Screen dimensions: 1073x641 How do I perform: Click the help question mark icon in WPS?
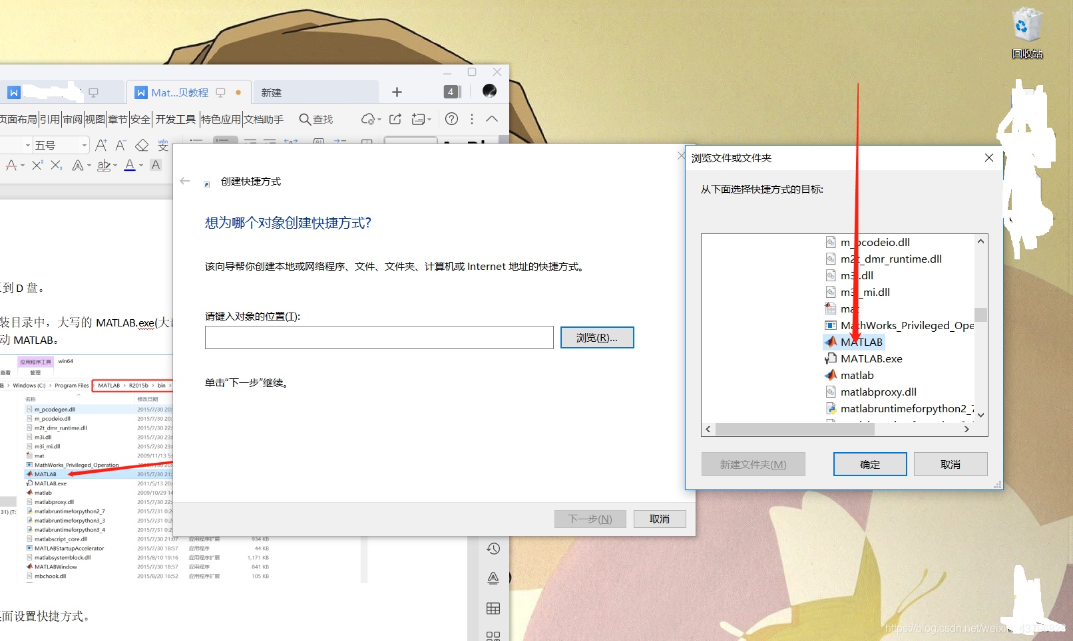point(451,119)
